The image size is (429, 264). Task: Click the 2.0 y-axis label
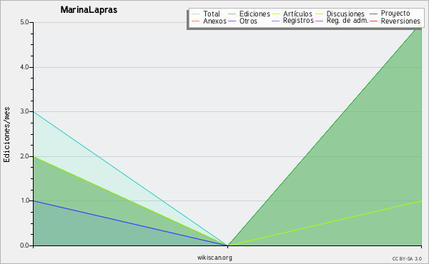[24, 156]
